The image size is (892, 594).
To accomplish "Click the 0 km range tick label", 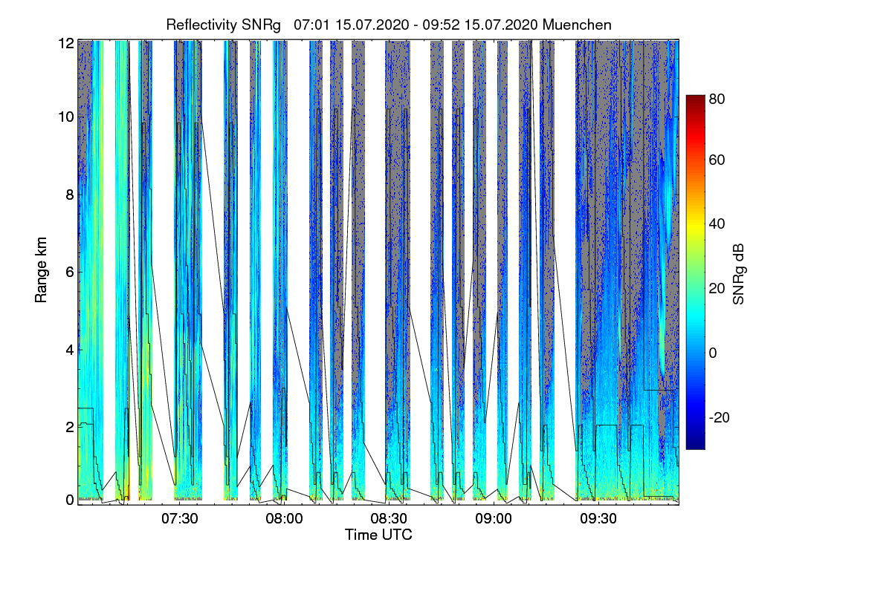I will pyautogui.click(x=70, y=500).
